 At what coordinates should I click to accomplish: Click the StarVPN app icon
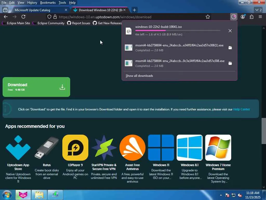pyautogui.click(x=104, y=148)
